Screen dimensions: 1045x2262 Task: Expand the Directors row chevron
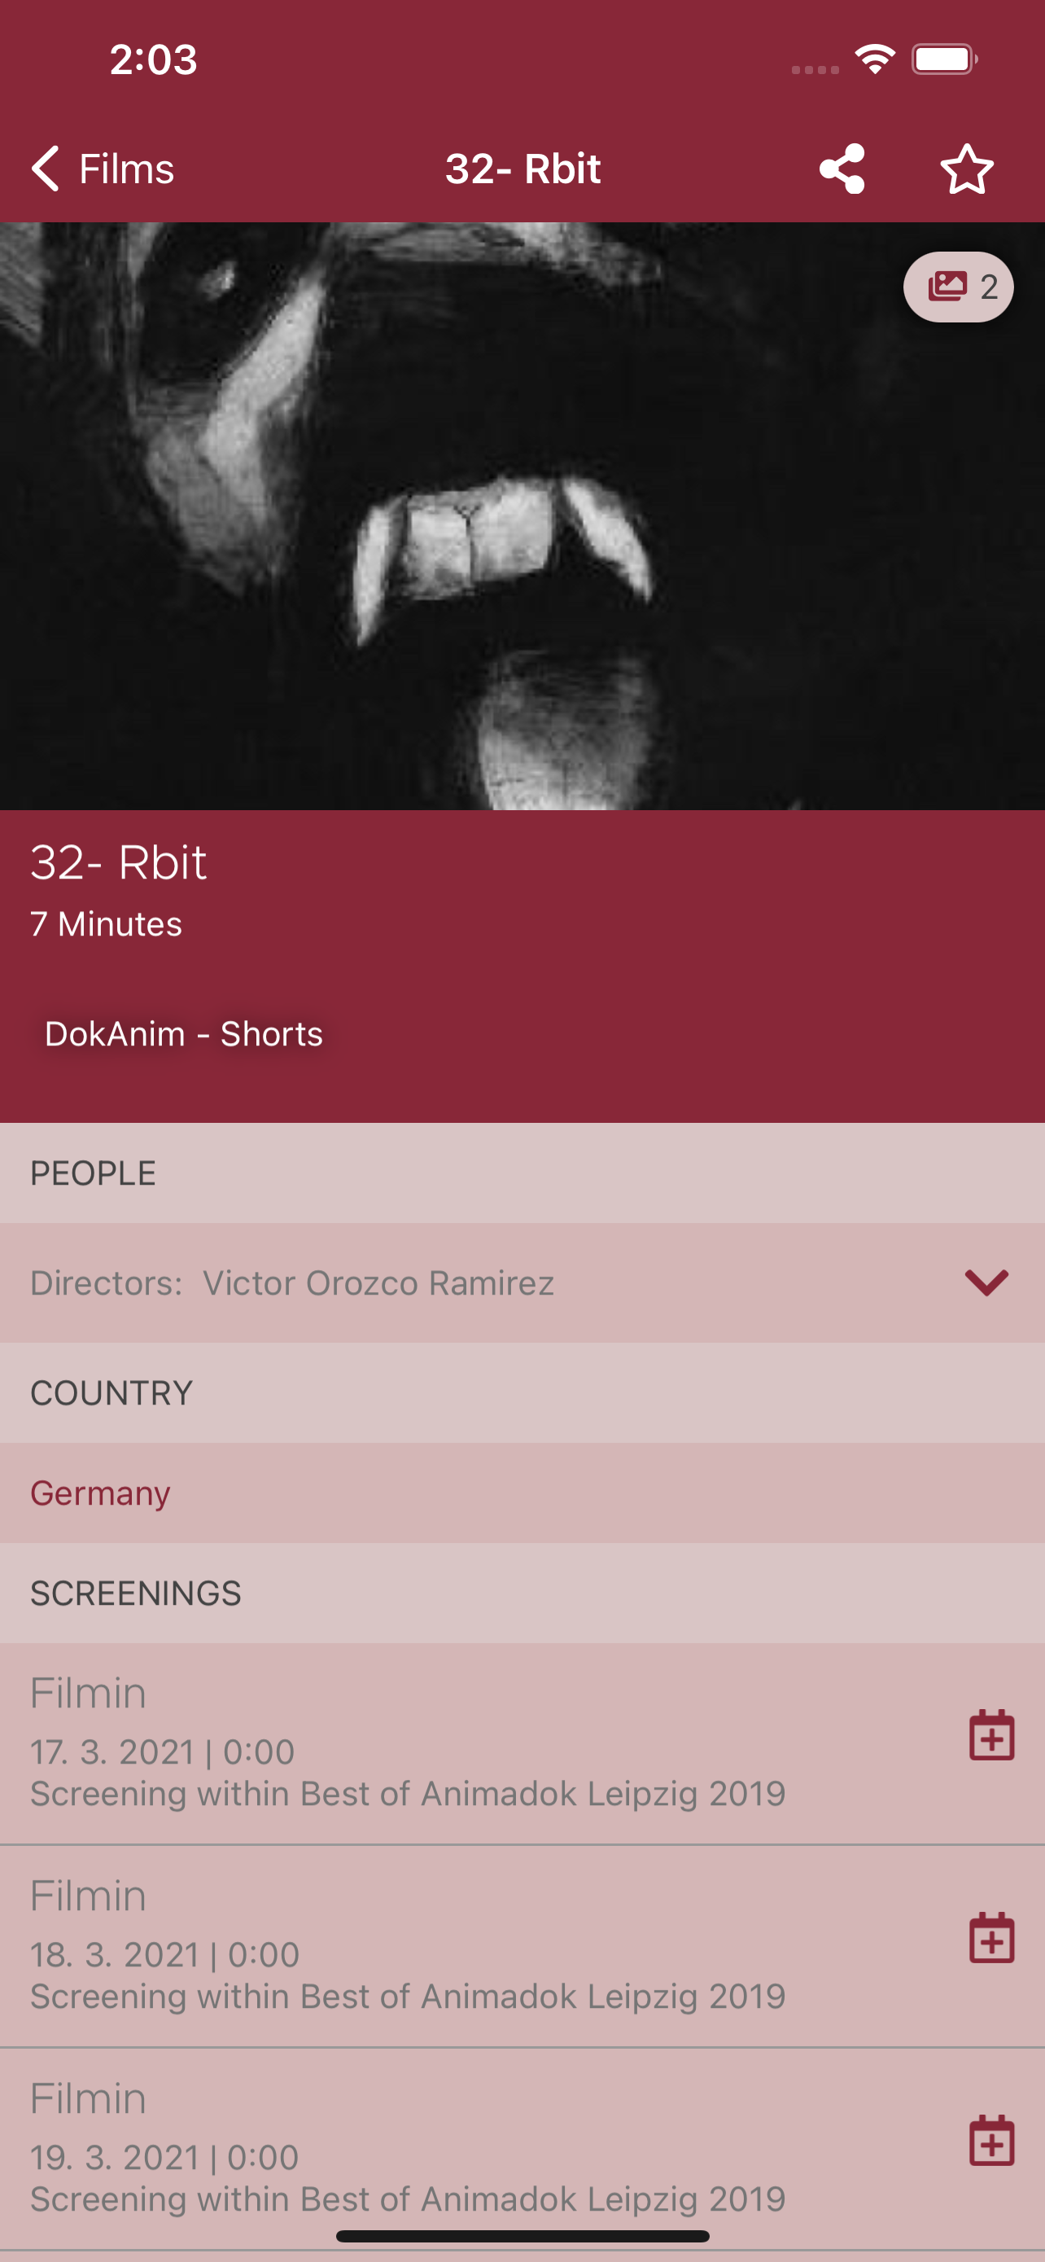click(x=986, y=1282)
